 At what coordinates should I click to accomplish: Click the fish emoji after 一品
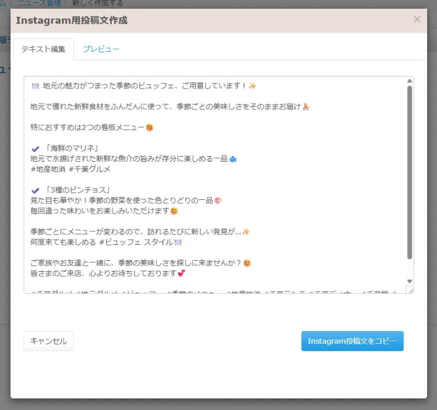[x=233, y=159]
